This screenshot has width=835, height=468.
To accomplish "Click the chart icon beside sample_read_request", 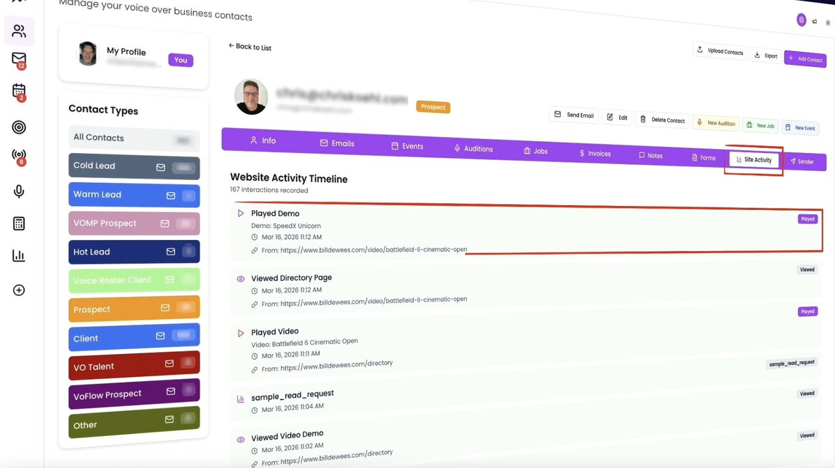I will pos(241,399).
